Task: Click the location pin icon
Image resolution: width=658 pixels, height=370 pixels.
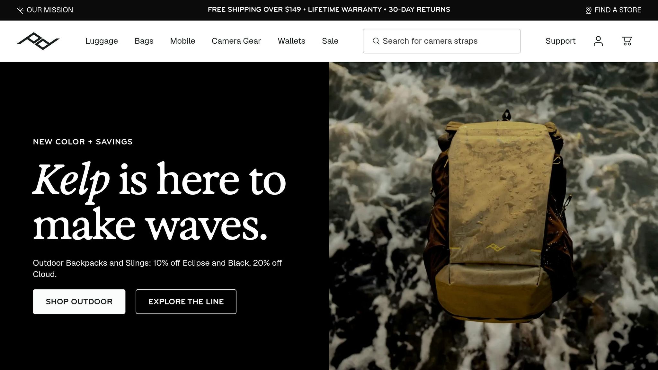Action: point(588,10)
